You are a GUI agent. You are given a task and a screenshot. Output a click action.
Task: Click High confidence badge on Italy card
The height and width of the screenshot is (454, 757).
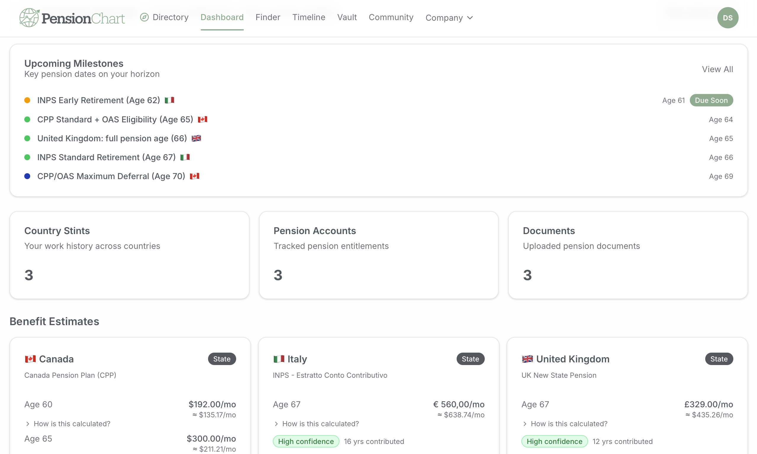[306, 442]
